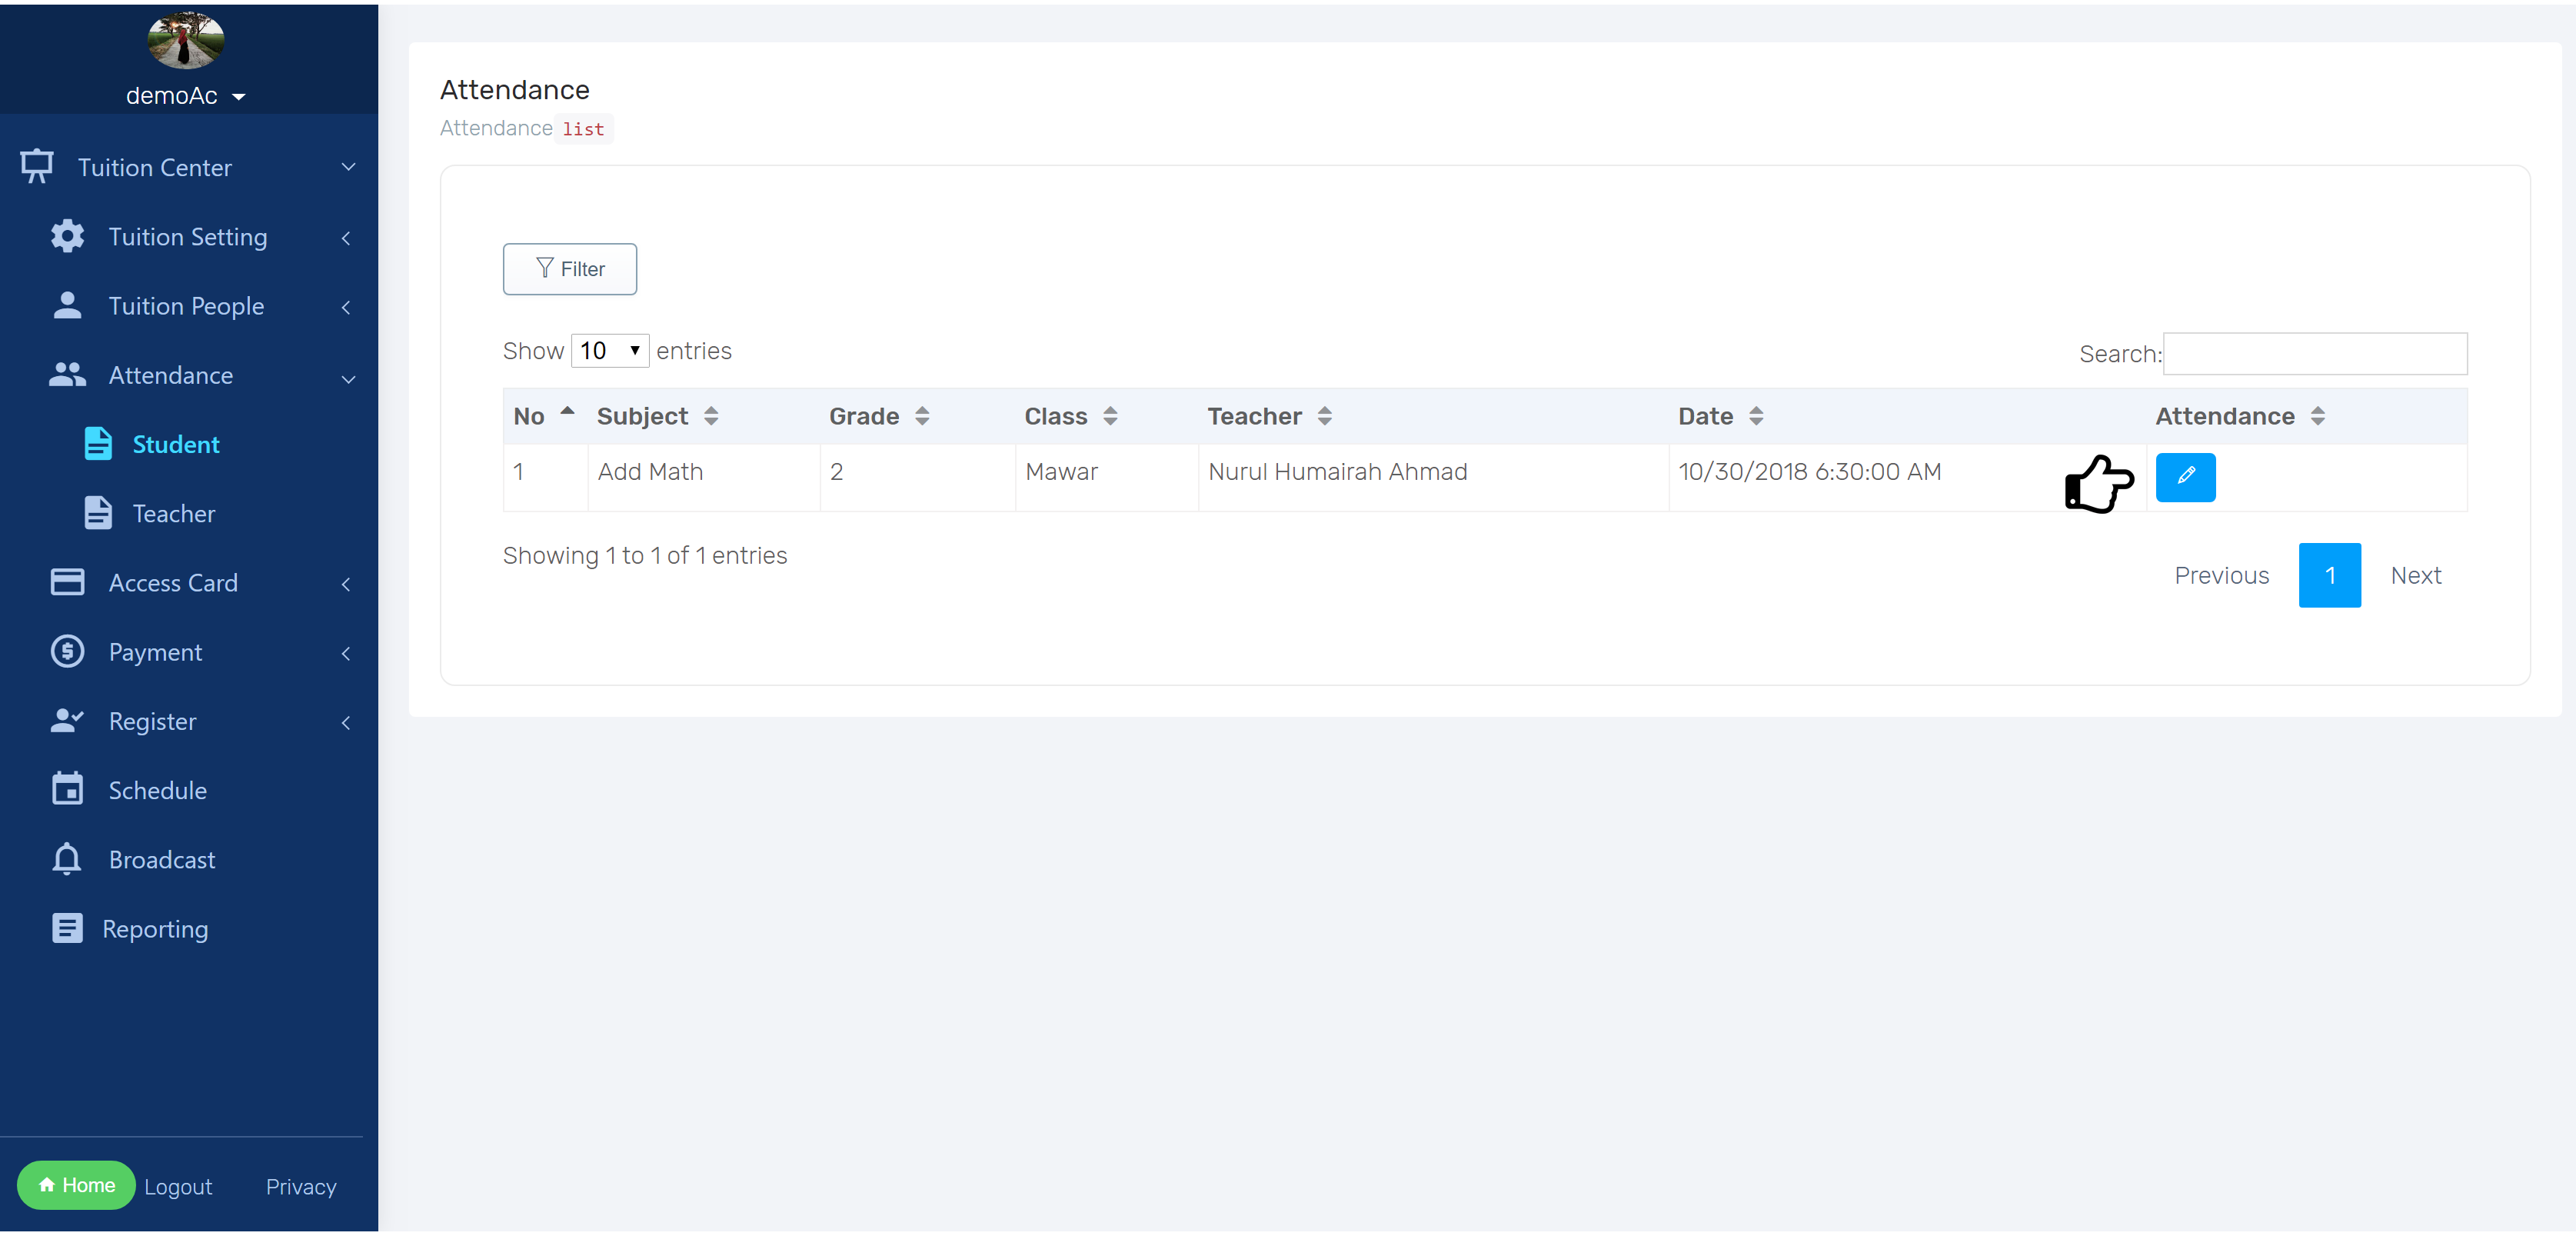Click the blue pencil edit attendance button

point(2185,477)
